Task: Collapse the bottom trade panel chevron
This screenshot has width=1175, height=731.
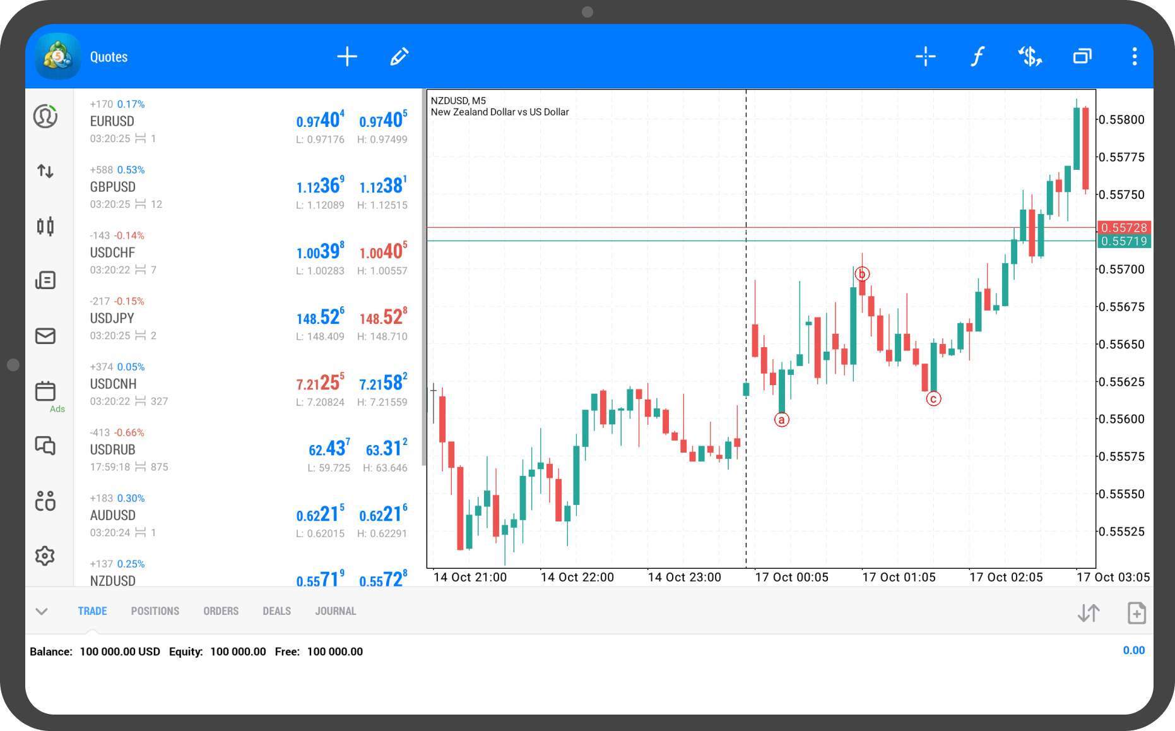Action: pyautogui.click(x=42, y=611)
